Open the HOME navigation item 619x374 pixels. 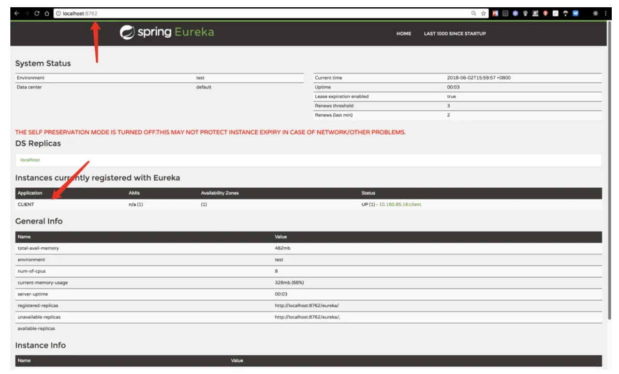404,34
